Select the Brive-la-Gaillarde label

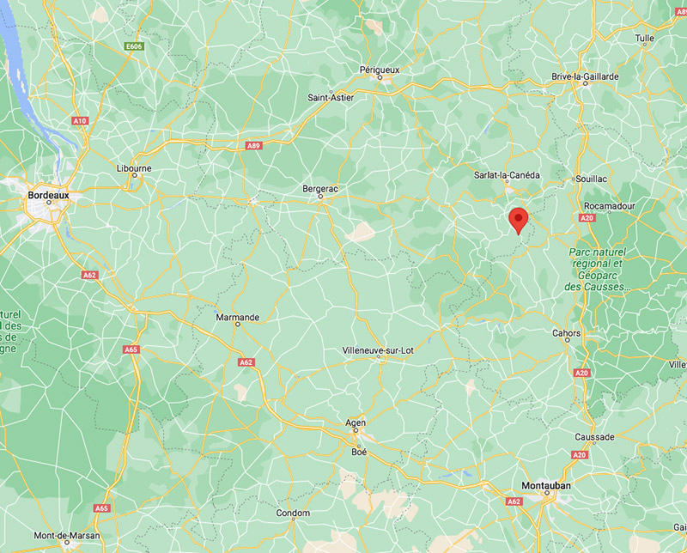tap(585, 76)
